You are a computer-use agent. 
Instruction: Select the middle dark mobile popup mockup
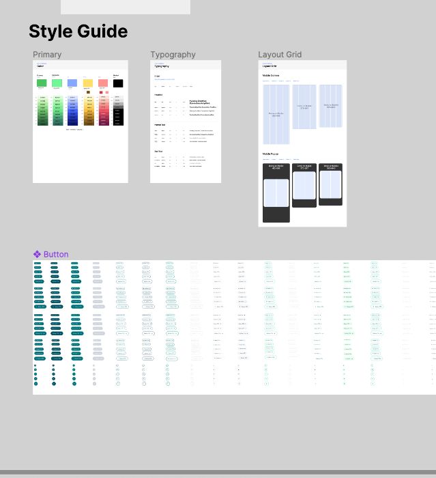click(304, 185)
